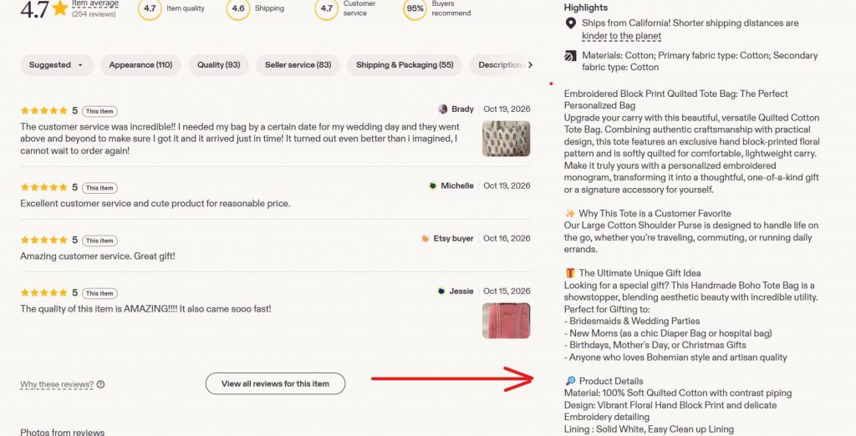Click Michelle's profile avatar
The image size is (856, 436).
tap(432, 185)
